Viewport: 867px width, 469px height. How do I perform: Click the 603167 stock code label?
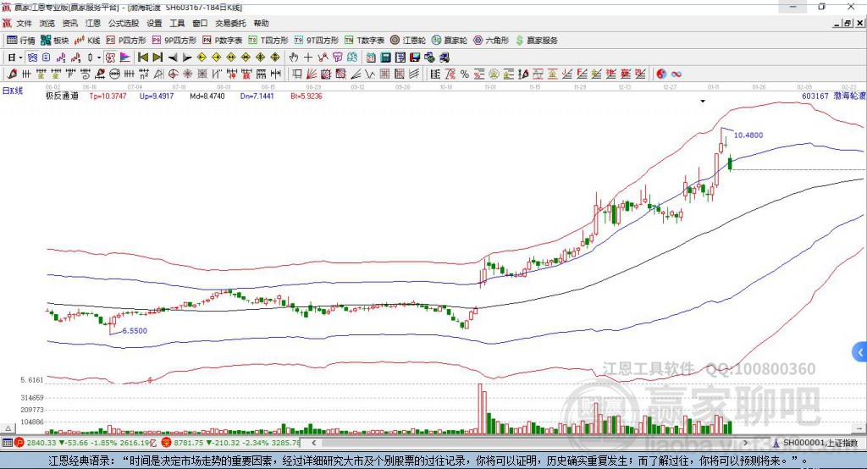click(815, 97)
